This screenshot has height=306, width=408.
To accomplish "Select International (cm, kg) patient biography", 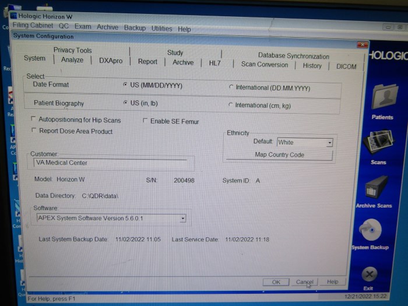I will pyautogui.click(x=231, y=105).
